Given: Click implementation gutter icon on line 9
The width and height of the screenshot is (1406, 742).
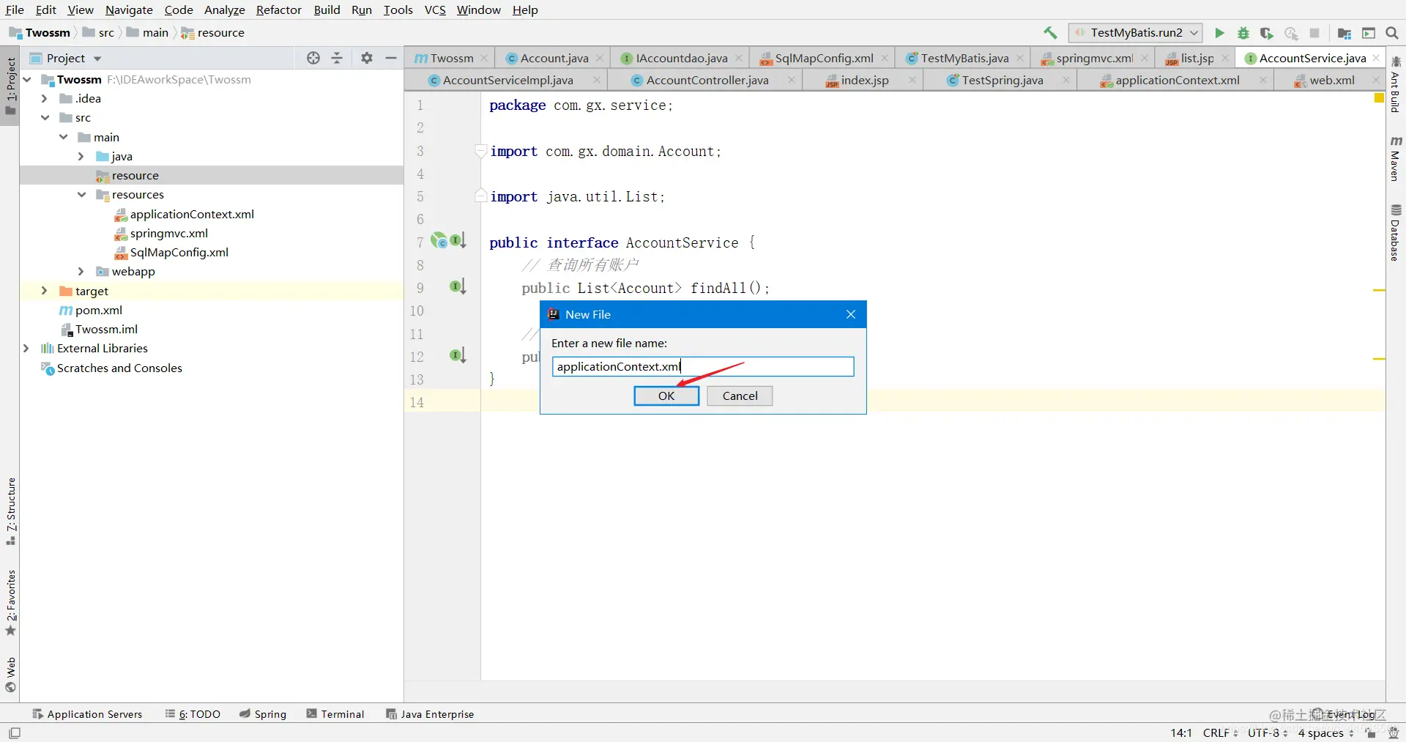Looking at the screenshot, I should click(458, 286).
